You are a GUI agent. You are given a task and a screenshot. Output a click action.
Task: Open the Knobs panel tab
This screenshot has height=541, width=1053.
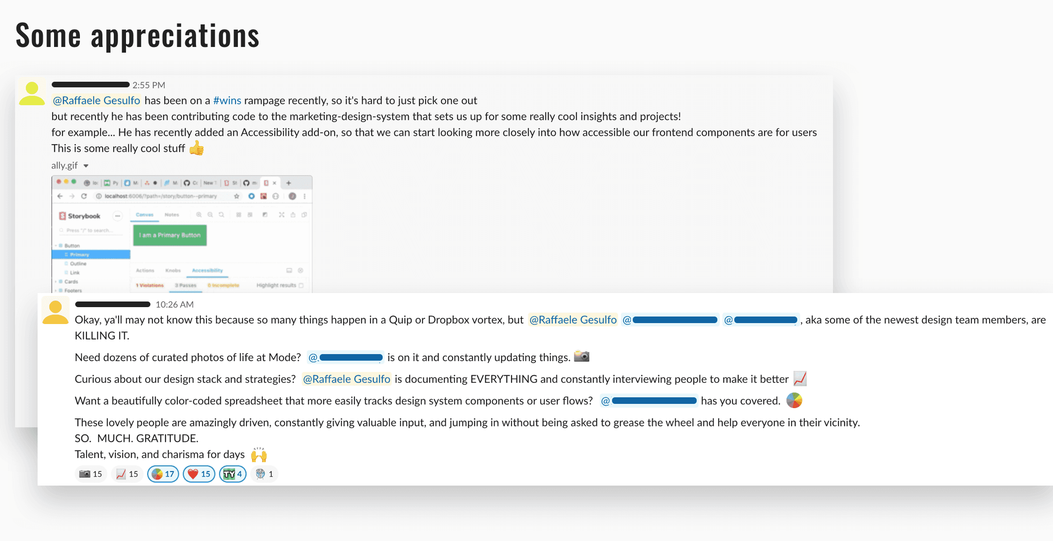pyautogui.click(x=173, y=270)
